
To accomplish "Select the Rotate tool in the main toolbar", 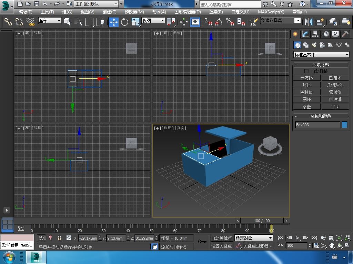I will point(124,22).
